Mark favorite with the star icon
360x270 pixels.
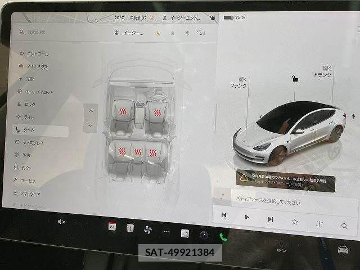(295, 222)
